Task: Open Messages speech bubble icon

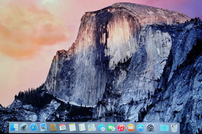Action: tap(102, 127)
